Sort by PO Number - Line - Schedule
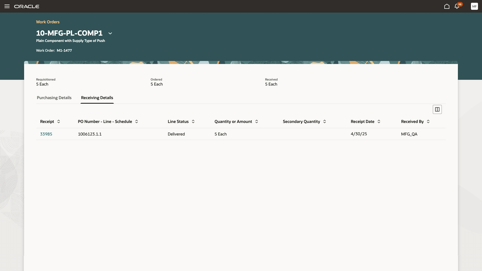The image size is (482, 271). coord(137,121)
